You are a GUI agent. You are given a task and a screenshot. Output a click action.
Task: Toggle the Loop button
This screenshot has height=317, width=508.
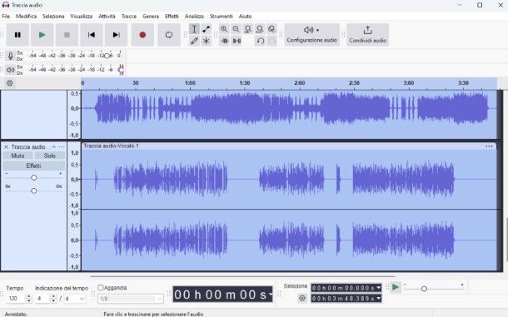(169, 35)
